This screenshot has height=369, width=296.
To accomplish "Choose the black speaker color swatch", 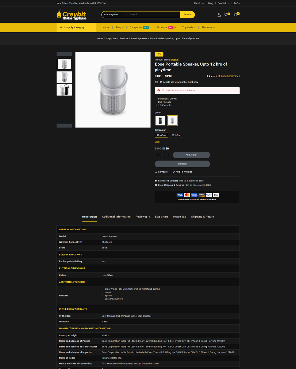I will (x=160, y=121).
